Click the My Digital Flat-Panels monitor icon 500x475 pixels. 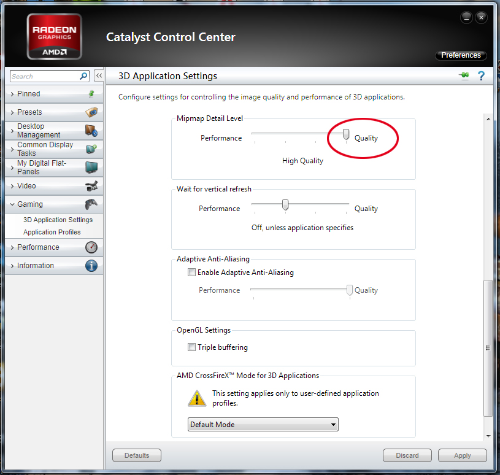pos(91,167)
